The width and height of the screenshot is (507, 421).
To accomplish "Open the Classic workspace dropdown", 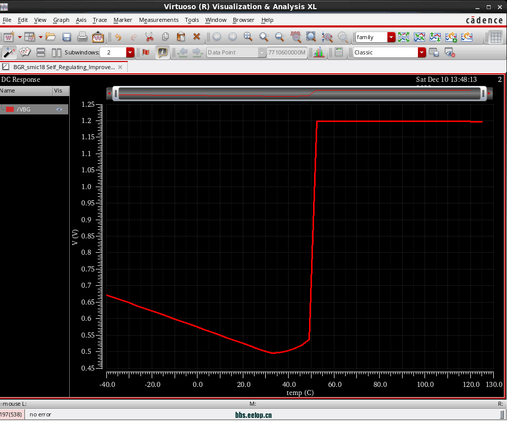I will (x=421, y=52).
